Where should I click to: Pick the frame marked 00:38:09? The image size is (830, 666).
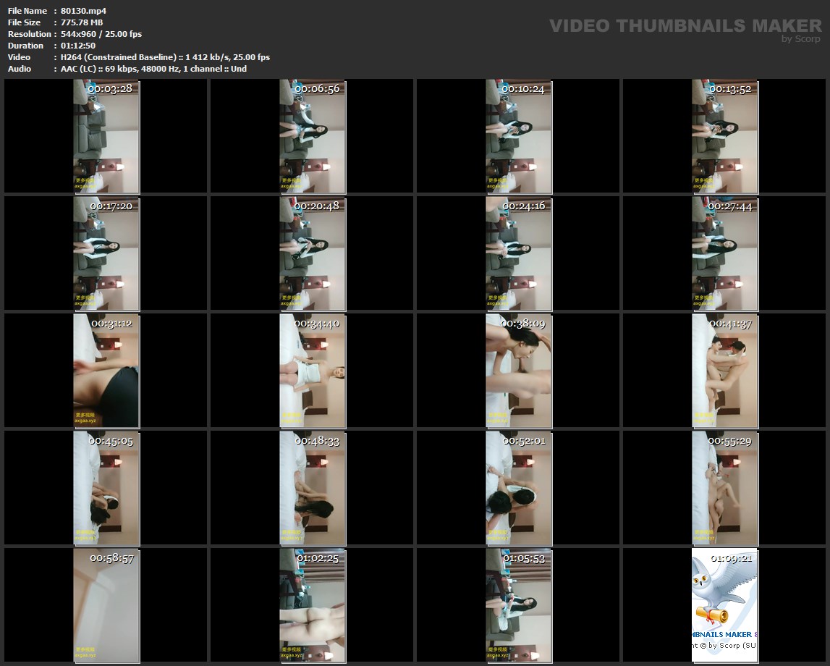click(x=518, y=371)
